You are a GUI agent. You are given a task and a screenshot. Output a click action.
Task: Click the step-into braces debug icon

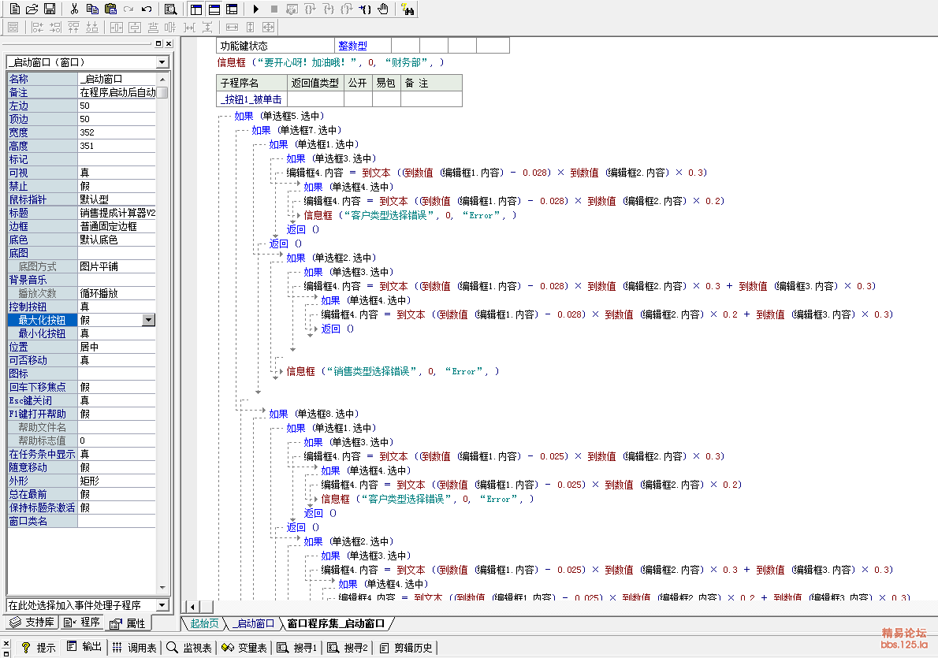click(x=329, y=9)
